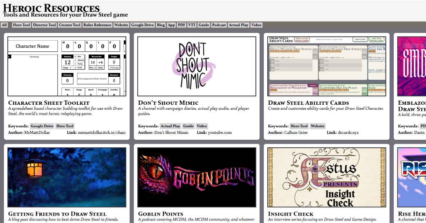Open the lantern image for Getting Friends
Image resolution: width=426 pixels, height=223 pixels.
click(x=67, y=177)
